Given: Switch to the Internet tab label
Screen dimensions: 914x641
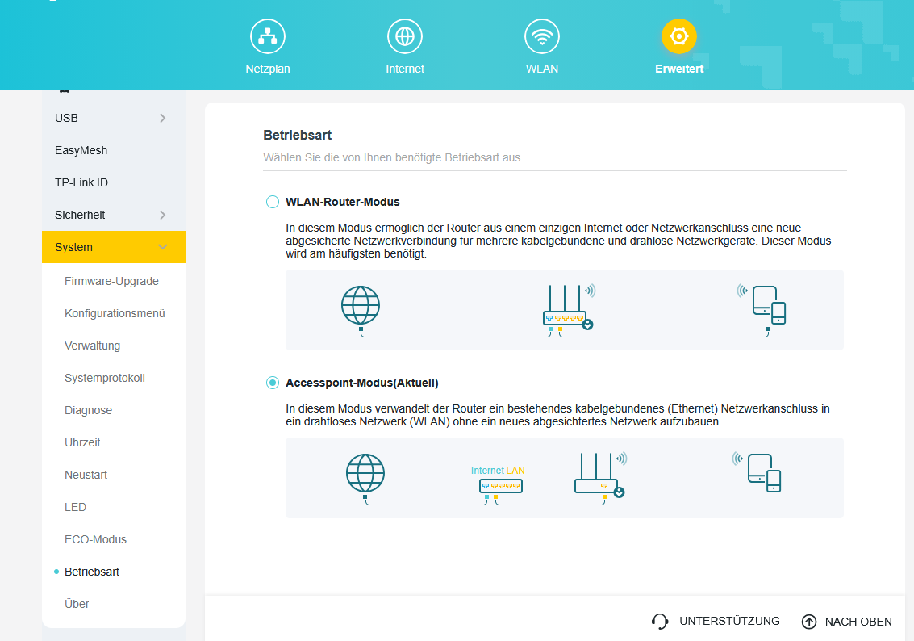Looking at the screenshot, I should (404, 69).
